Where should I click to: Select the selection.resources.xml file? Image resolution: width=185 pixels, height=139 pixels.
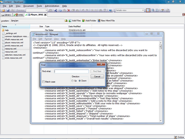point(15,55)
